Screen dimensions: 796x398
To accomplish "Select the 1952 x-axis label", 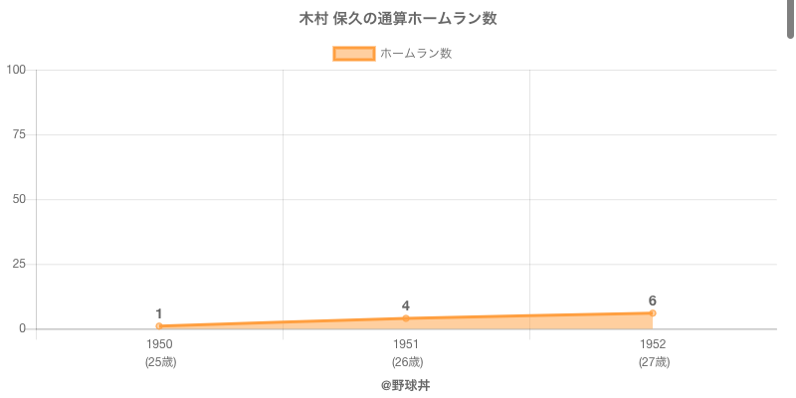I will click(x=653, y=344).
